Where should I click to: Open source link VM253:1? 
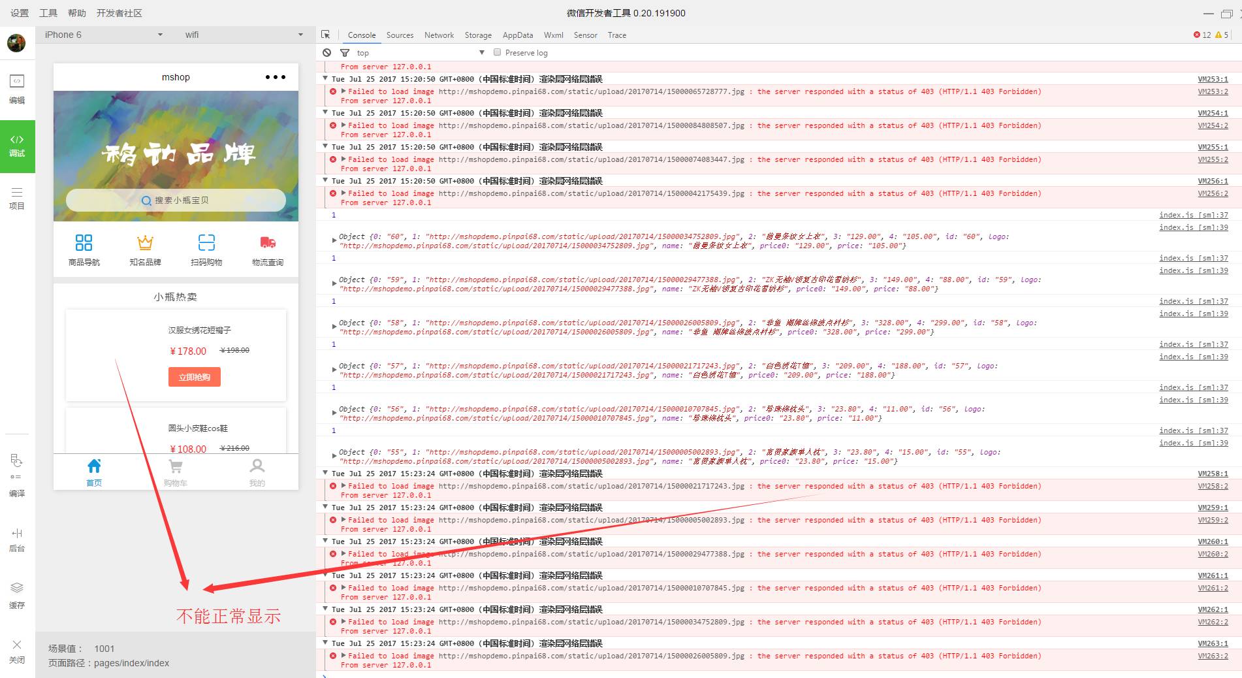click(1213, 79)
